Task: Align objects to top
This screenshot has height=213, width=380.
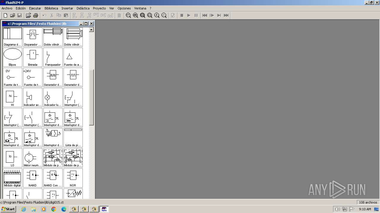Action: pyautogui.click(x=96, y=15)
